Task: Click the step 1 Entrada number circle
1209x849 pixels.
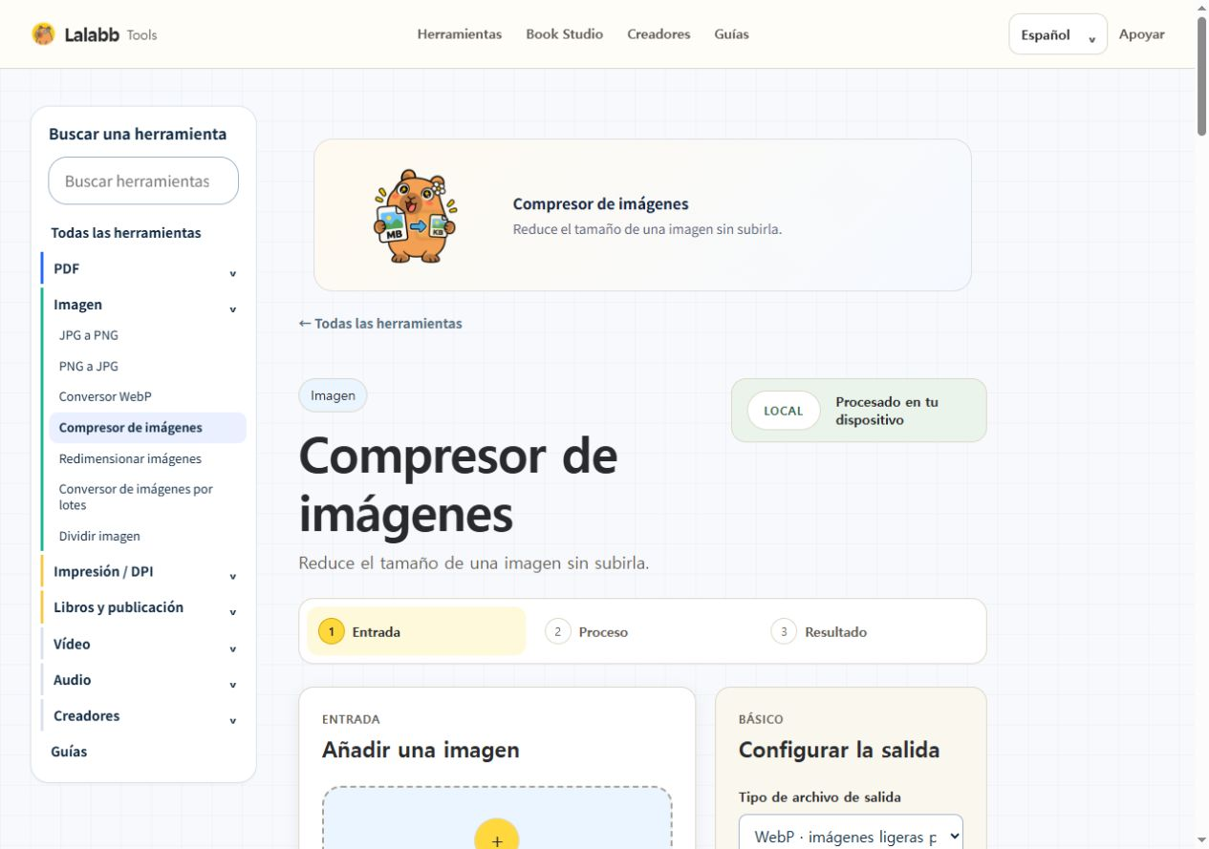Action: [331, 631]
